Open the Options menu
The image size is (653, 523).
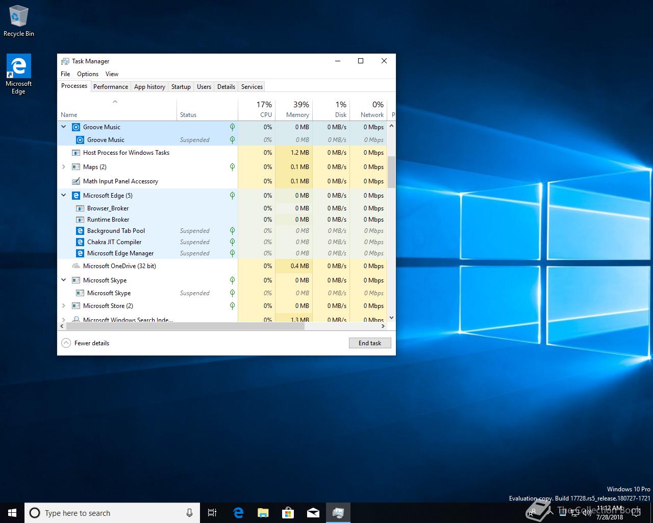click(x=88, y=74)
